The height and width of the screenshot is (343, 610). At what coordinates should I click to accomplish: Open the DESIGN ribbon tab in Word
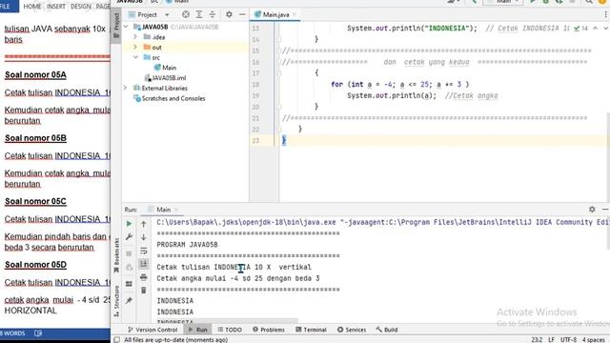click(80, 7)
